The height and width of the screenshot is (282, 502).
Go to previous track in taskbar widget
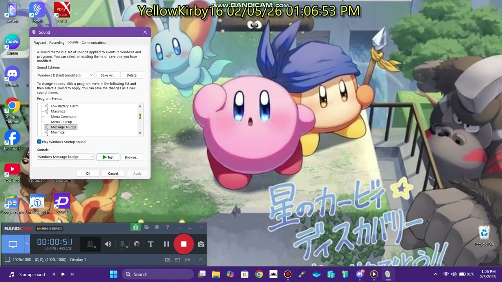tap(53, 274)
